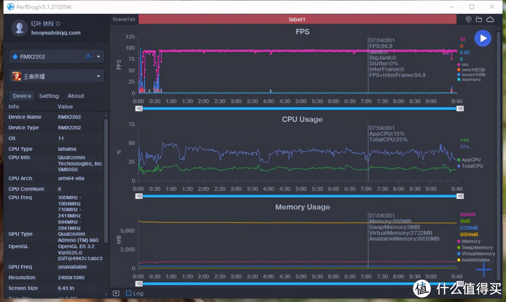The image size is (506, 302).
Task: Toggle the TotalCPU legend series
Action: pyautogui.click(x=472, y=166)
